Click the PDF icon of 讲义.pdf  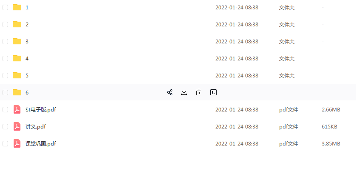click(x=17, y=126)
